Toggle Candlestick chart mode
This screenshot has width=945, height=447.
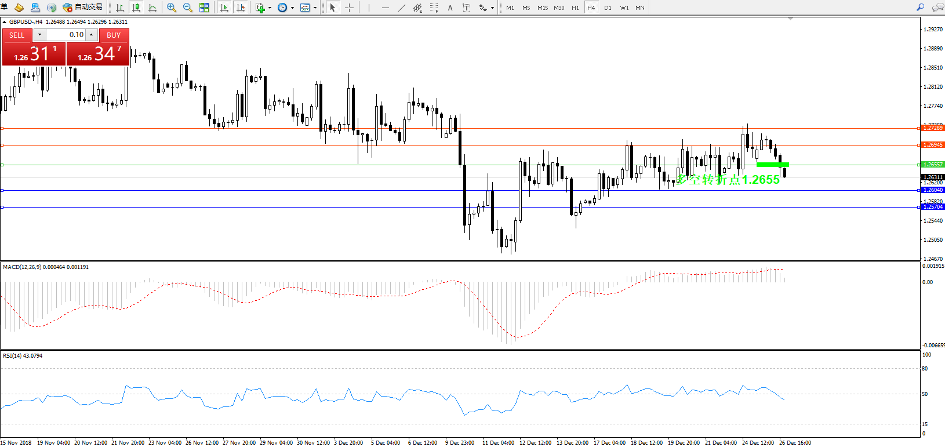[136, 8]
